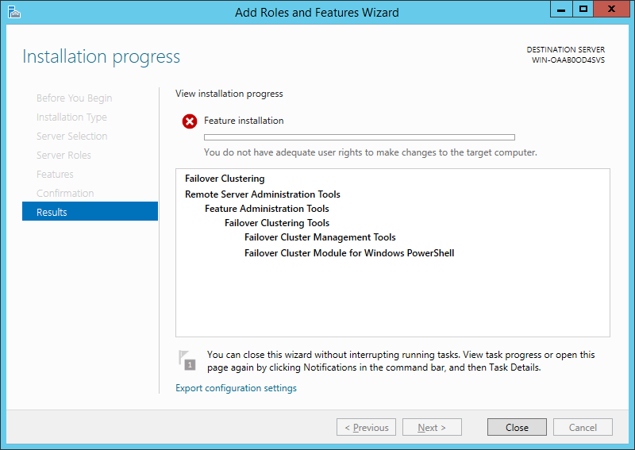Image resolution: width=635 pixels, height=450 pixels.
Task: Click the Next button
Action: [432, 427]
